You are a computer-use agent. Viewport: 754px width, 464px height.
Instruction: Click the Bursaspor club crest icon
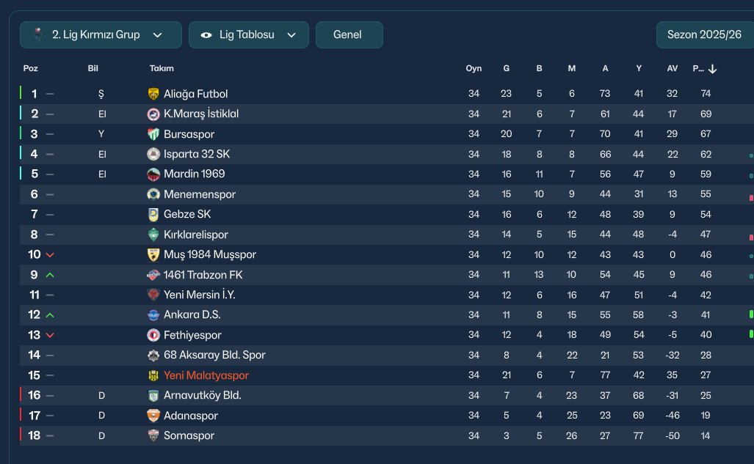point(153,134)
